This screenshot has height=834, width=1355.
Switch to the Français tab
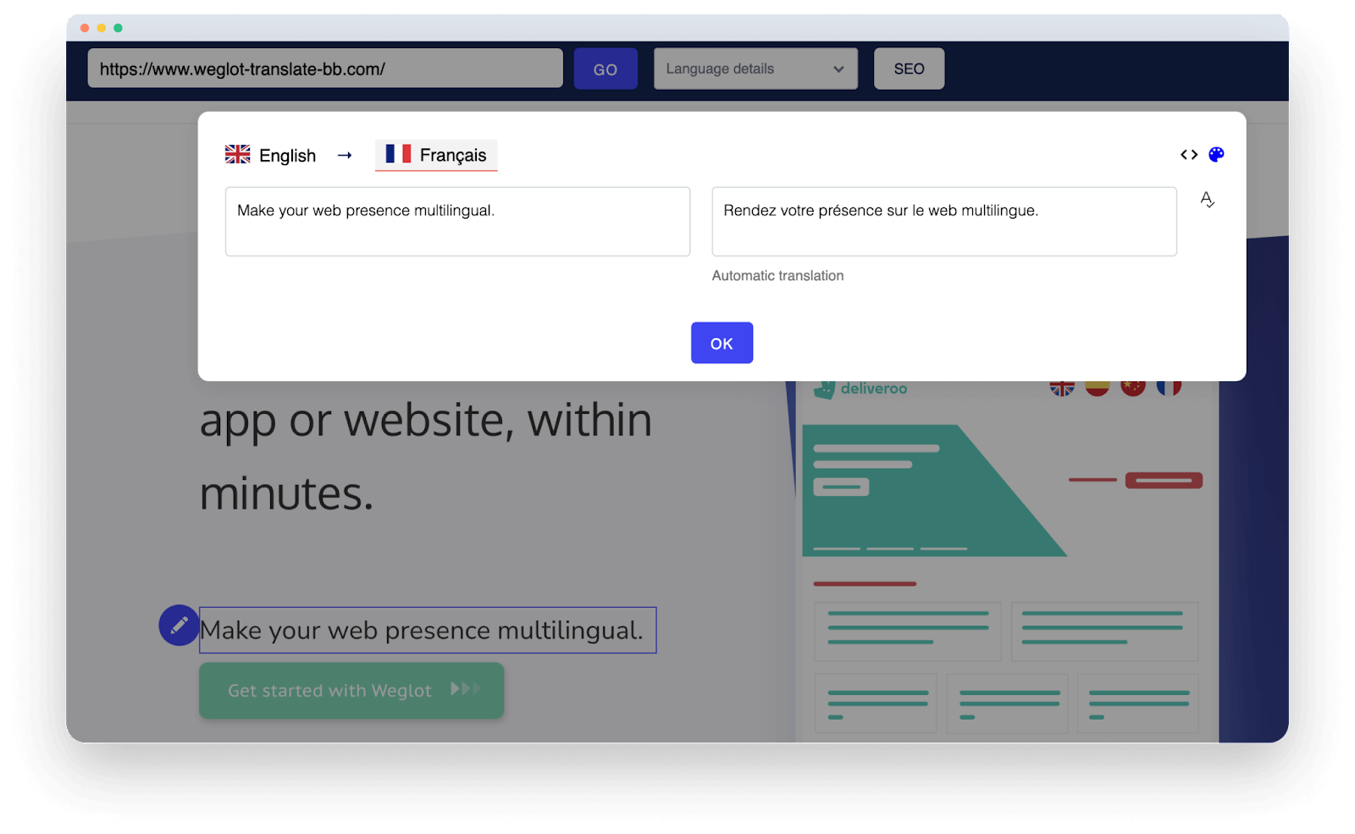pos(436,155)
